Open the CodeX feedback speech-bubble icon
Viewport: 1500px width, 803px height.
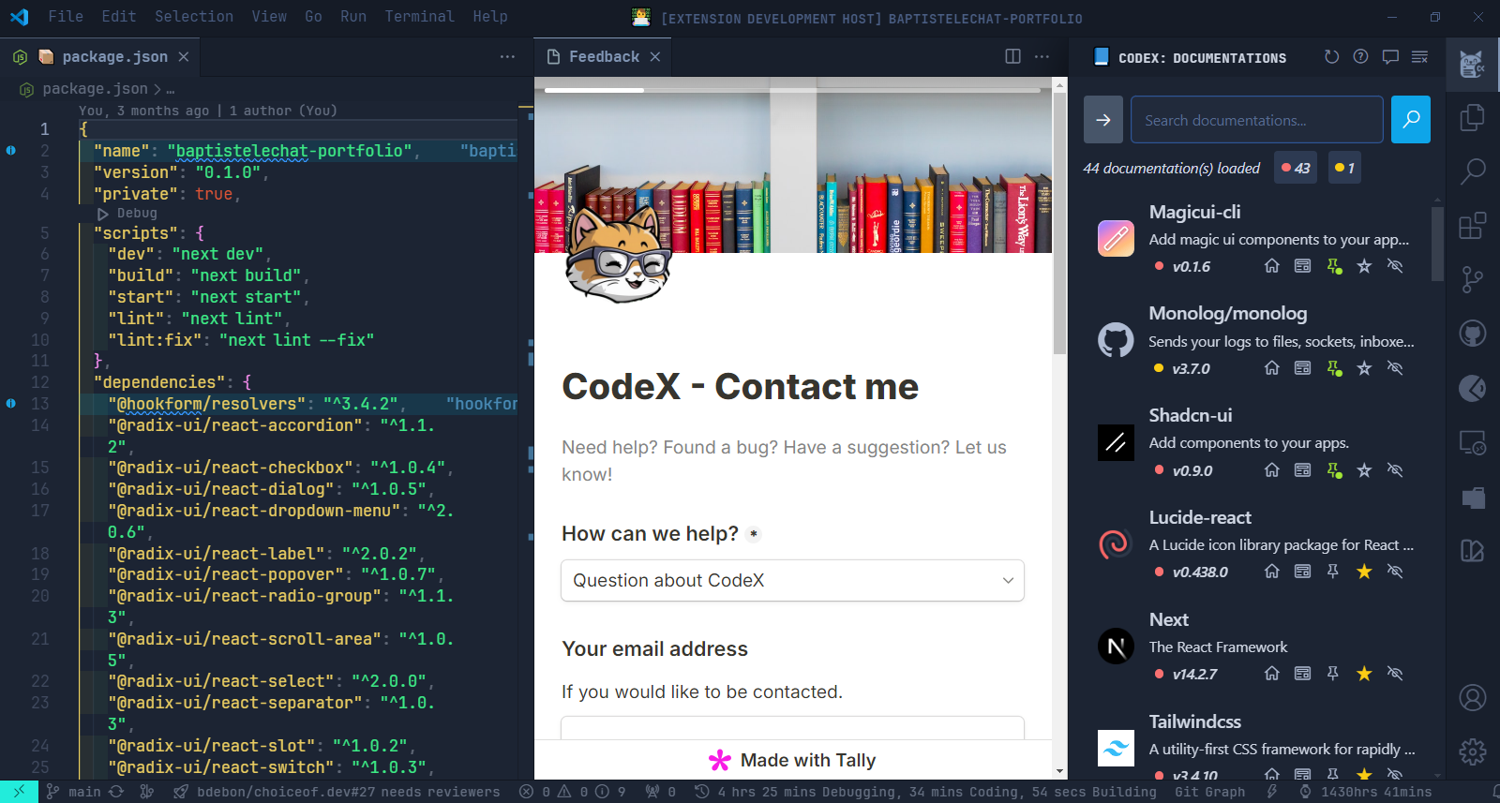click(x=1390, y=57)
